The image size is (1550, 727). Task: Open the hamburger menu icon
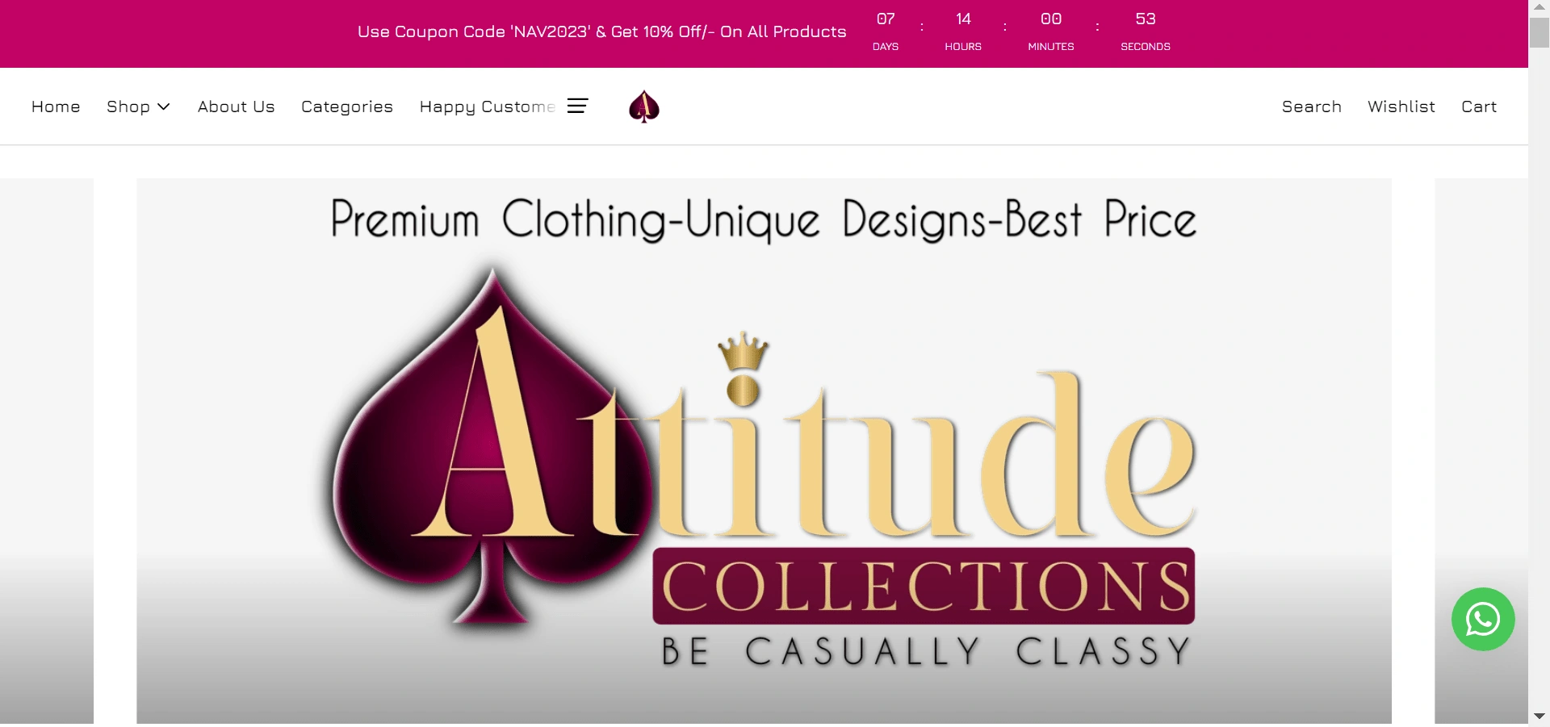(577, 106)
